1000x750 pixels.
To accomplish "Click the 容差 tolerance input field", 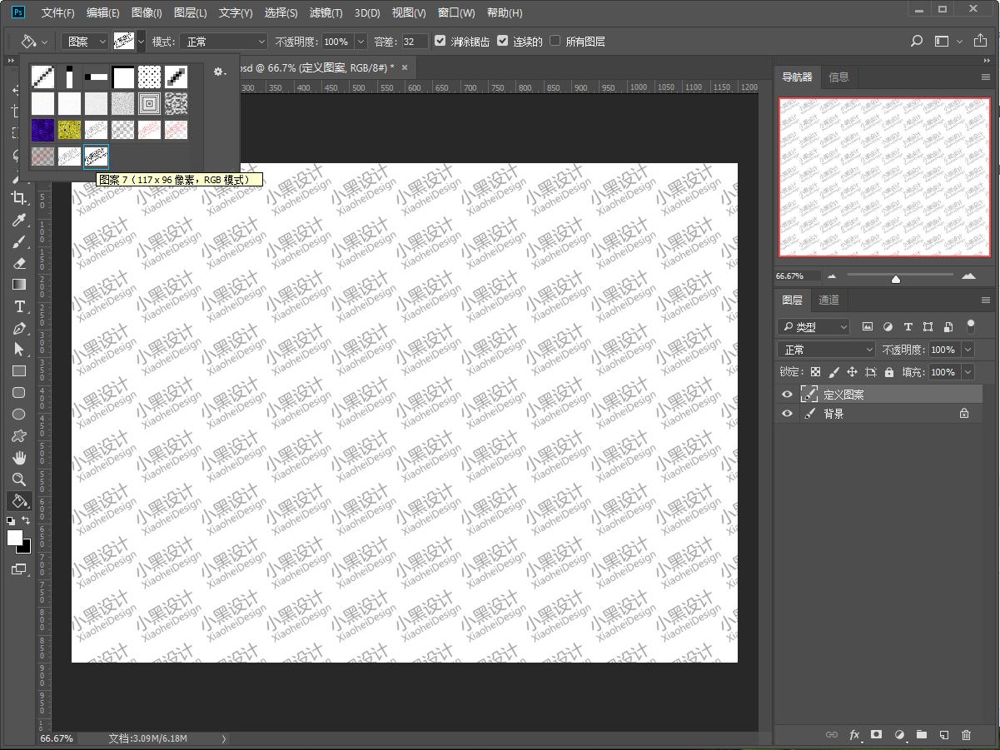I will click(x=414, y=42).
